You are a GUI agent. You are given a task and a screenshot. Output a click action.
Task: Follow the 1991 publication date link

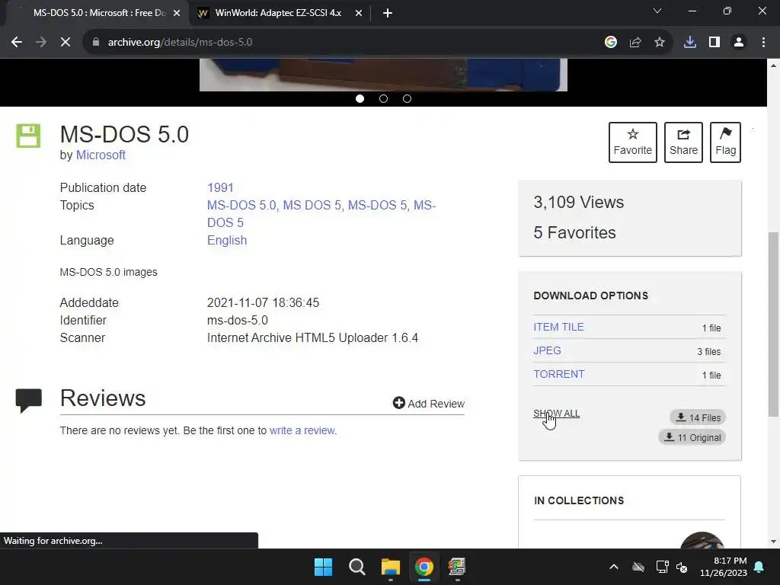tap(220, 187)
